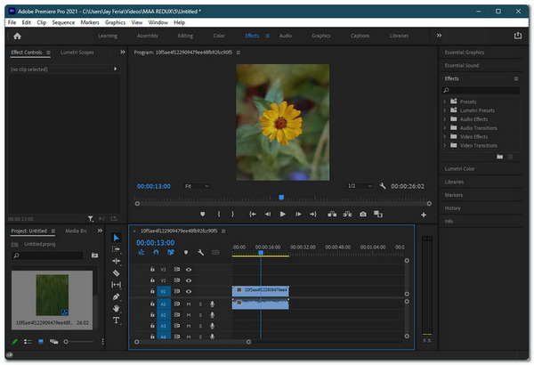The width and height of the screenshot is (534, 365).
Task: Play the program monitor video
Action: [283, 214]
